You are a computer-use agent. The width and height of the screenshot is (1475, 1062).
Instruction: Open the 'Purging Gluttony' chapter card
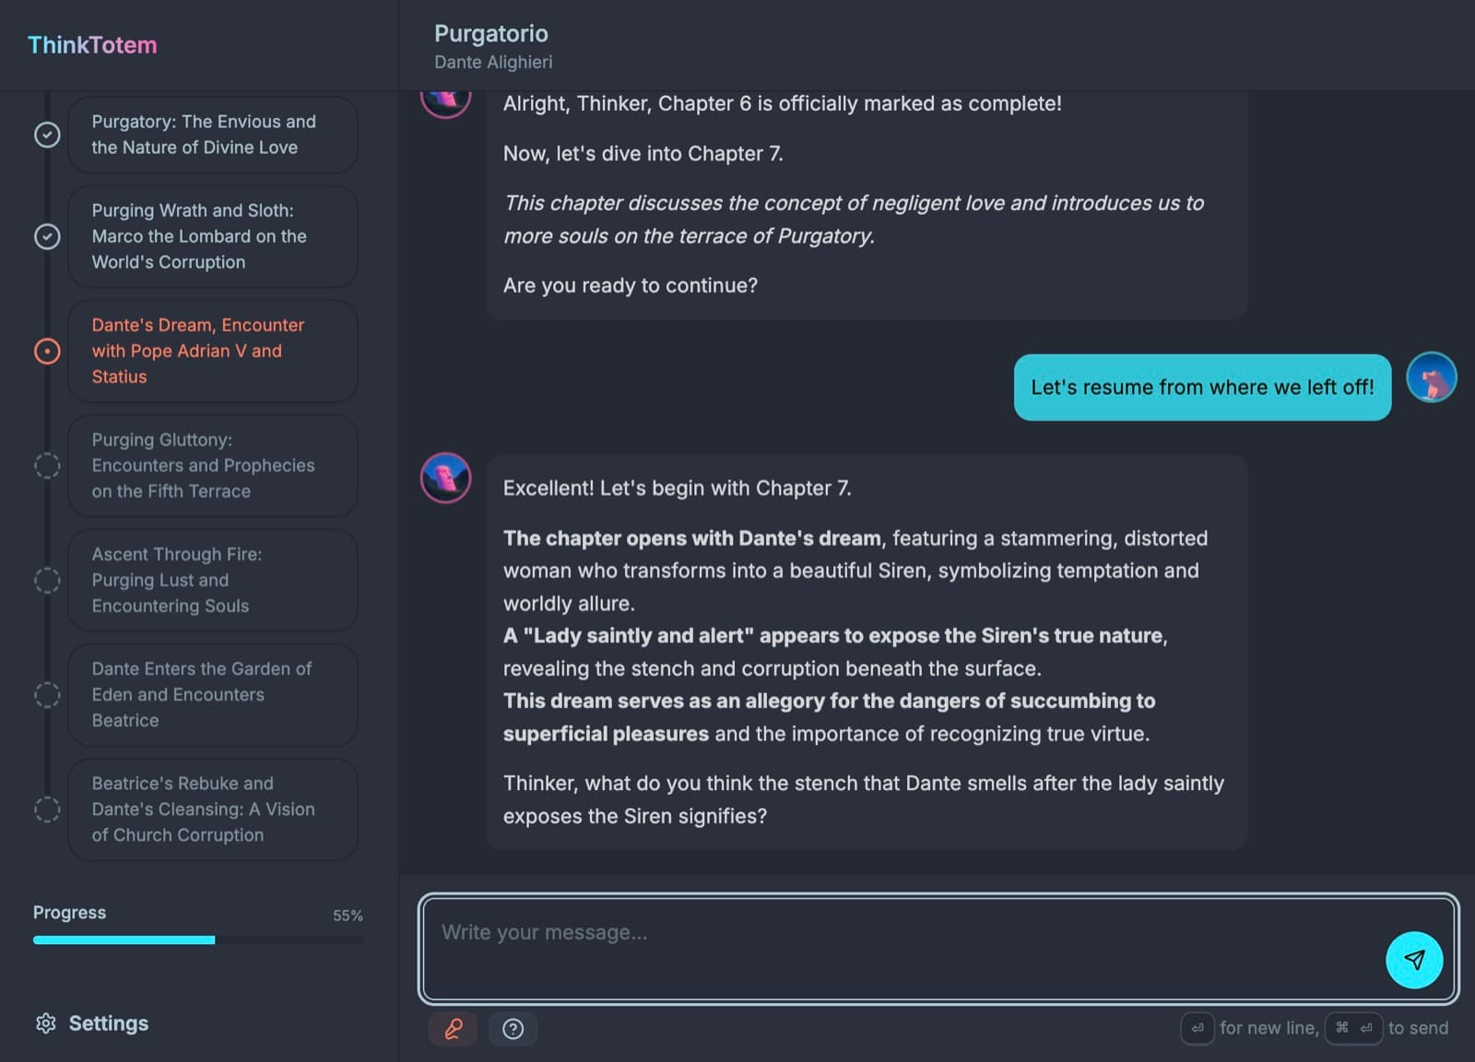(x=212, y=466)
